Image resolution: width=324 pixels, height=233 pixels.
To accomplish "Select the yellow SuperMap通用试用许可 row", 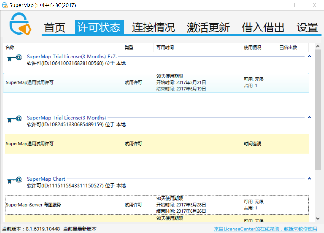I will click(x=157, y=144).
